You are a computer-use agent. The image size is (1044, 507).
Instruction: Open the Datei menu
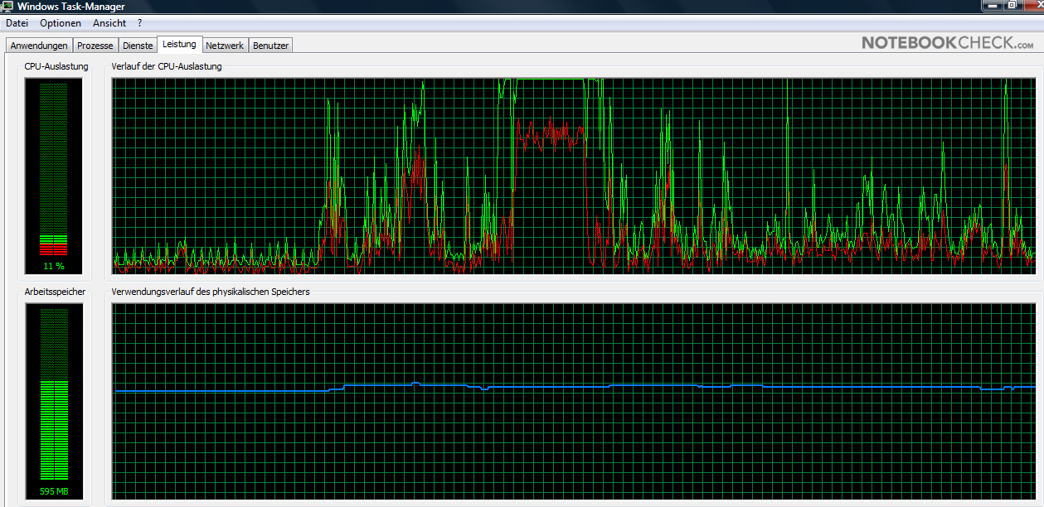17,23
